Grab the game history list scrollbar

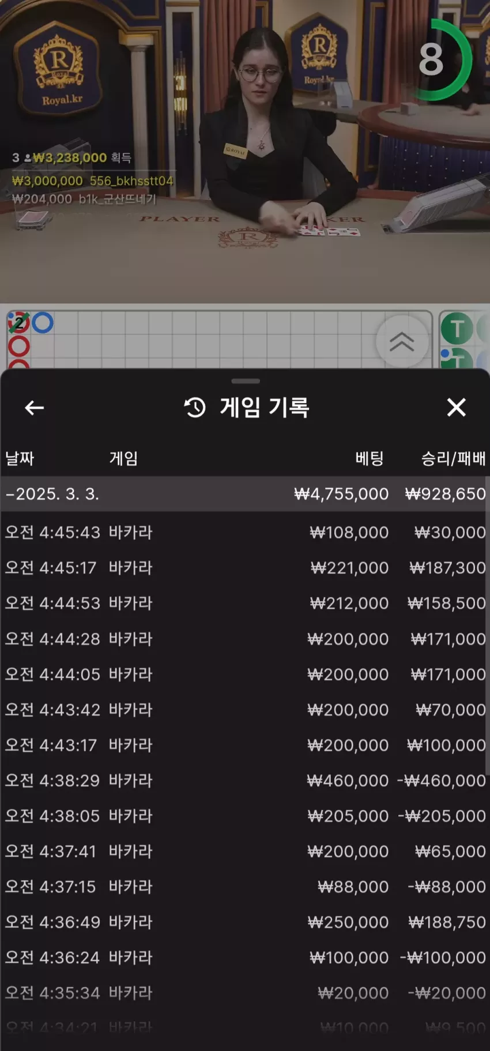pyautogui.click(x=488, y=626)
